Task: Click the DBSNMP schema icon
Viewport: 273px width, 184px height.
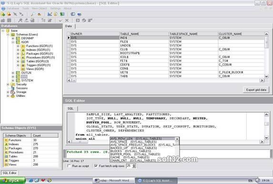Action: coord(18,39)
